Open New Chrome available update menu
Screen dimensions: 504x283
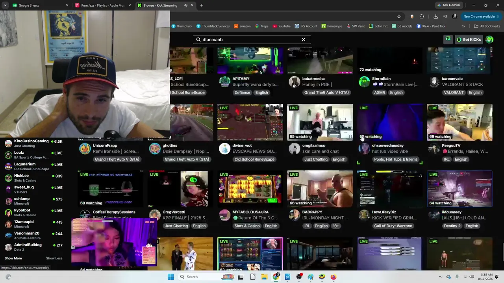tap(481, 17)
